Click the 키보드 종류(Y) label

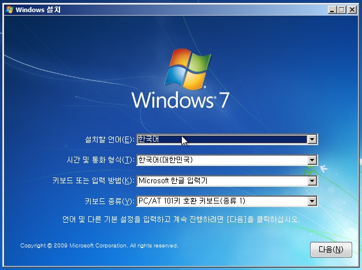110,201
